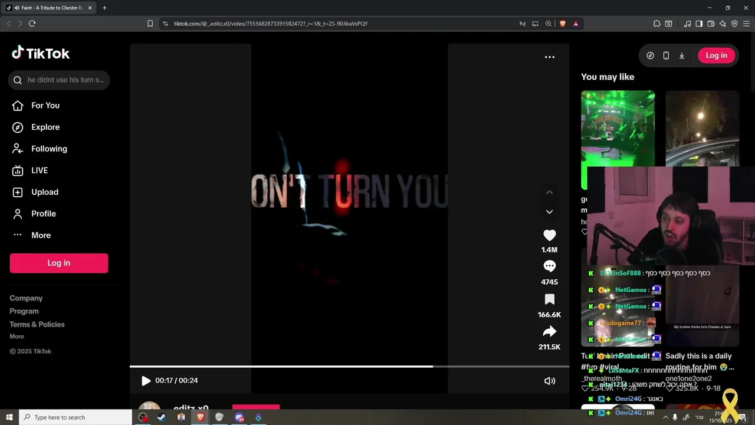755x425 pixels.
Task: Expand the More sidebar menu
Action: 32,235
